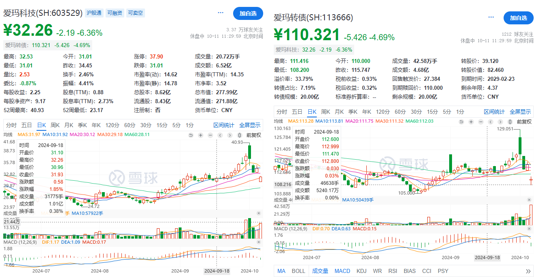
Task: Toggle the 成交量 indicator button
Action: pyautogui.click(x=320, y=271)
